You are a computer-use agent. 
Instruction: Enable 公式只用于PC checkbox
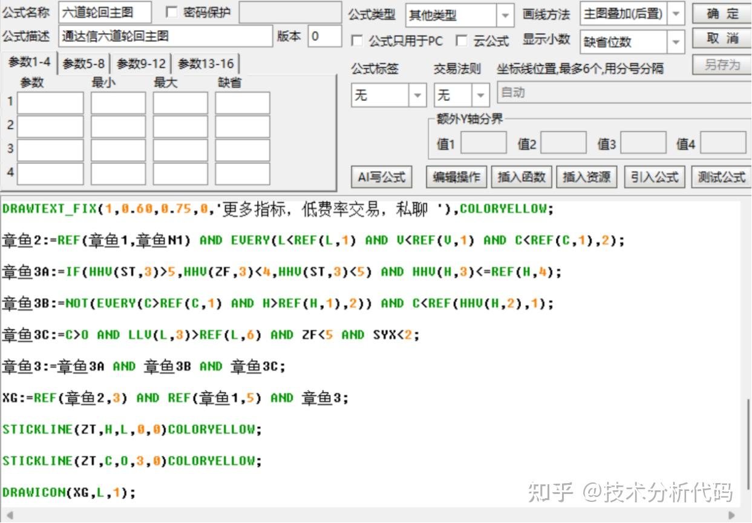pyautogui.click(x=357, y=41)
